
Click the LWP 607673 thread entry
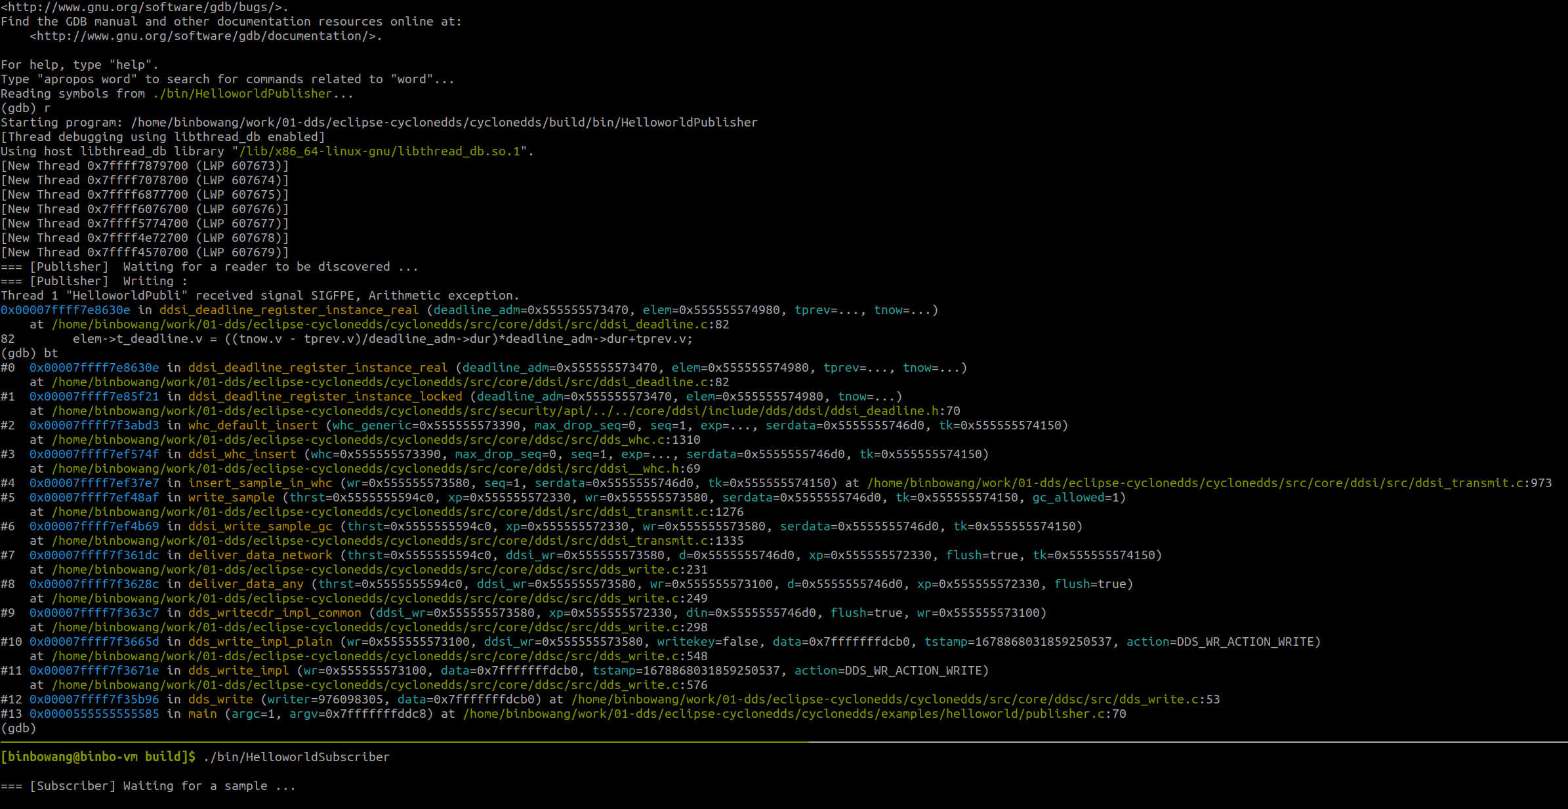(x=144, y=165)
